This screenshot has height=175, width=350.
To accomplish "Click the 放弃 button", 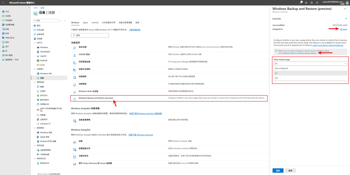I will tap(290, 171).
